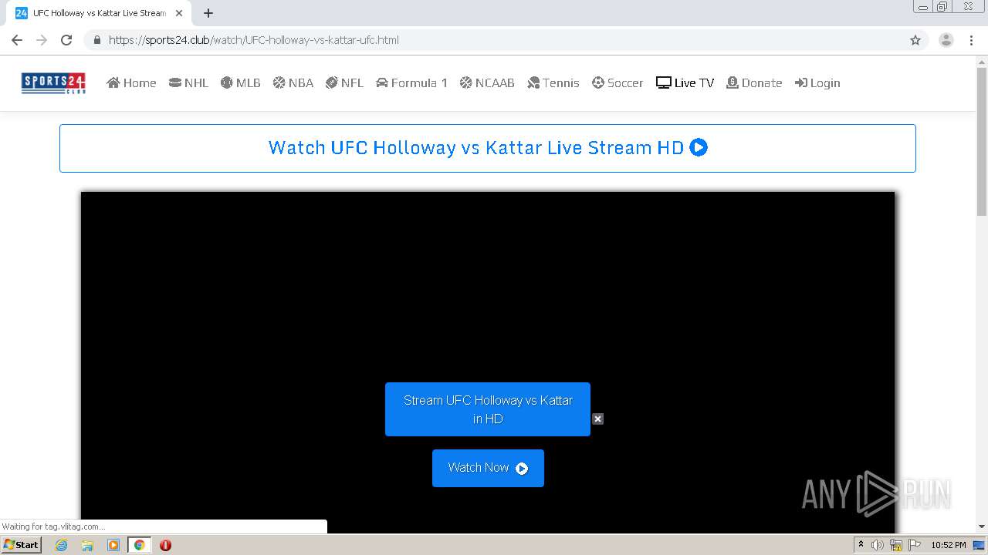Open the Formula 1 section
The image size is (988, 555).
tap(411, 83)
